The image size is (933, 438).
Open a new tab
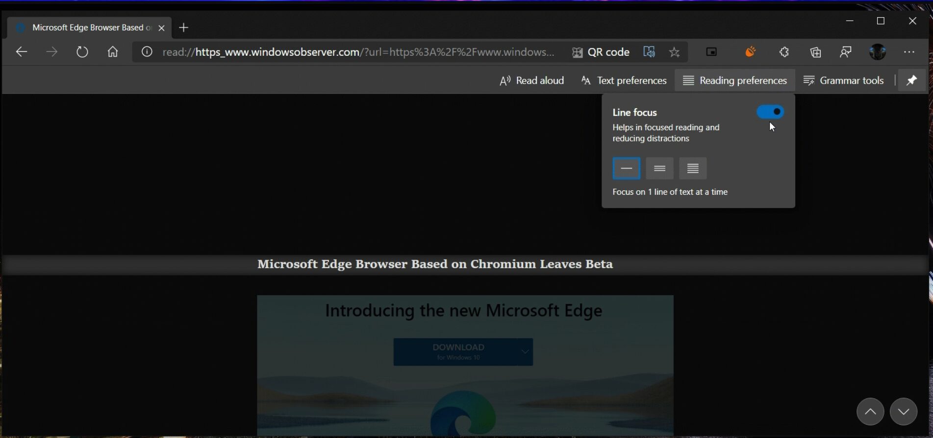click(x=184, y=28)
